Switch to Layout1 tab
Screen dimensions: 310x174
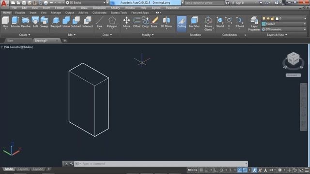[x=23, y=169]
